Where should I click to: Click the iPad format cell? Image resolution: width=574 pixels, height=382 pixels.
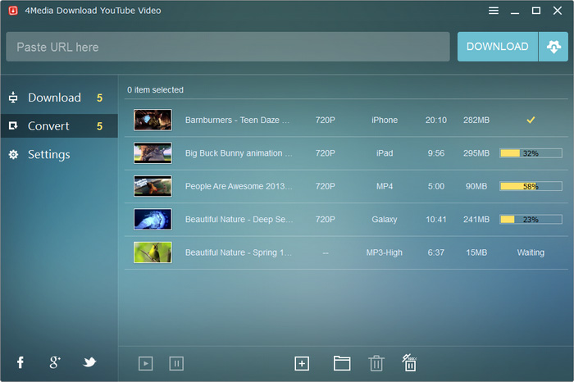[385, 153]
